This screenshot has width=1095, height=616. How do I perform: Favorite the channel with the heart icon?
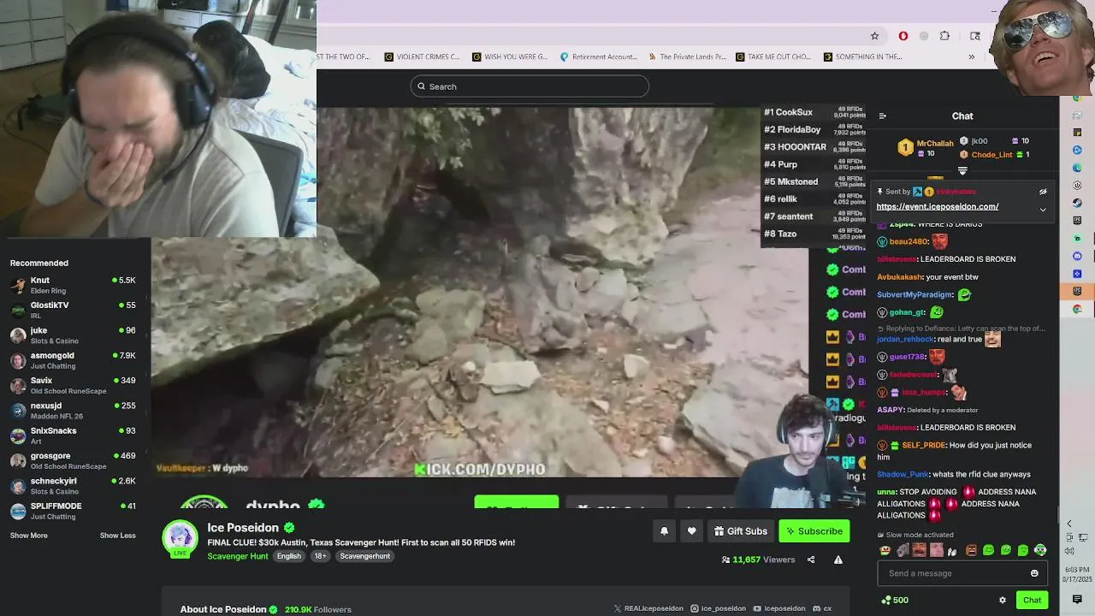coord(691,531)
